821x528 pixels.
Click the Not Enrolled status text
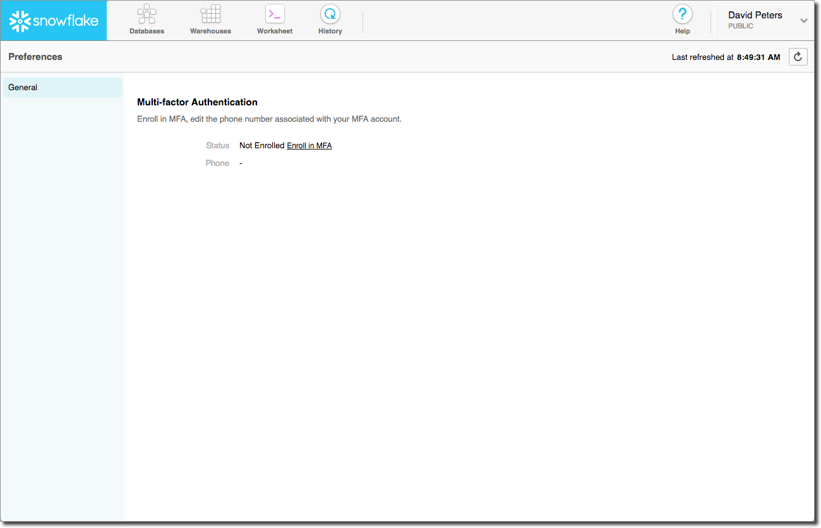(x=261, y=146)
